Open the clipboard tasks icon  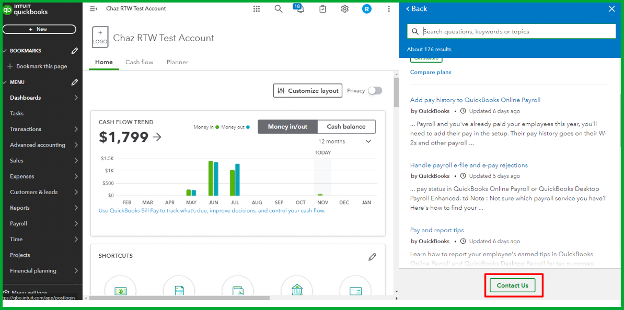[x=323, y=9]
